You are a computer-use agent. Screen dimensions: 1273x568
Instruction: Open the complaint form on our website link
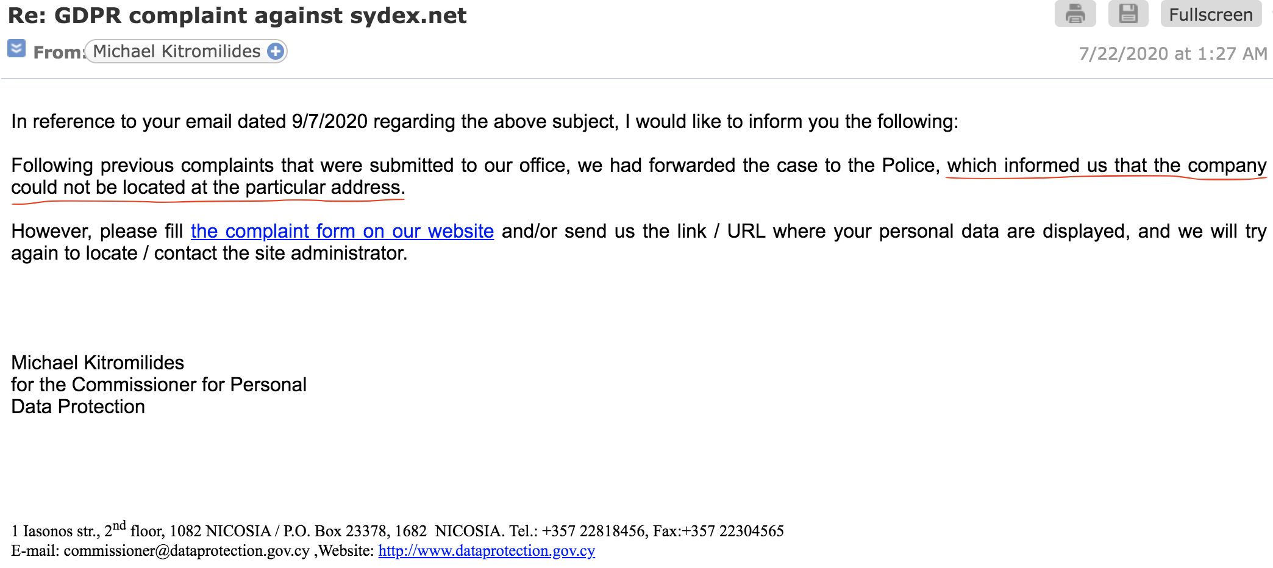[342, 231]
